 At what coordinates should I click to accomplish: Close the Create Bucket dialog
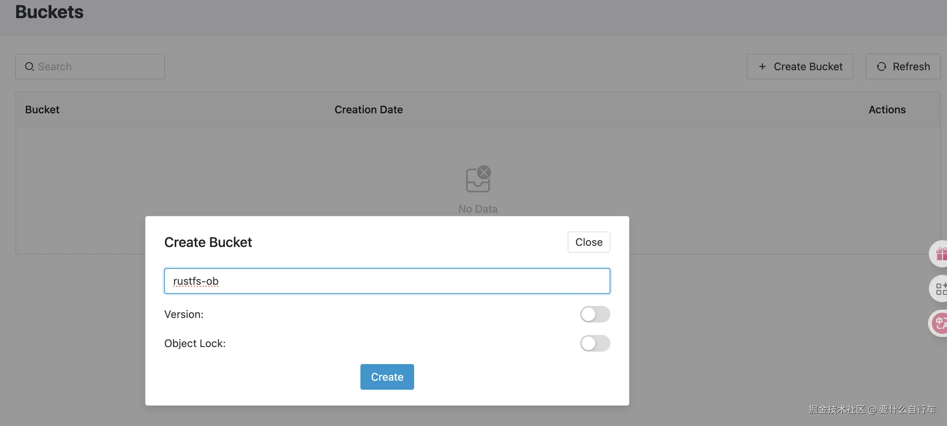[x=588, y=242]
